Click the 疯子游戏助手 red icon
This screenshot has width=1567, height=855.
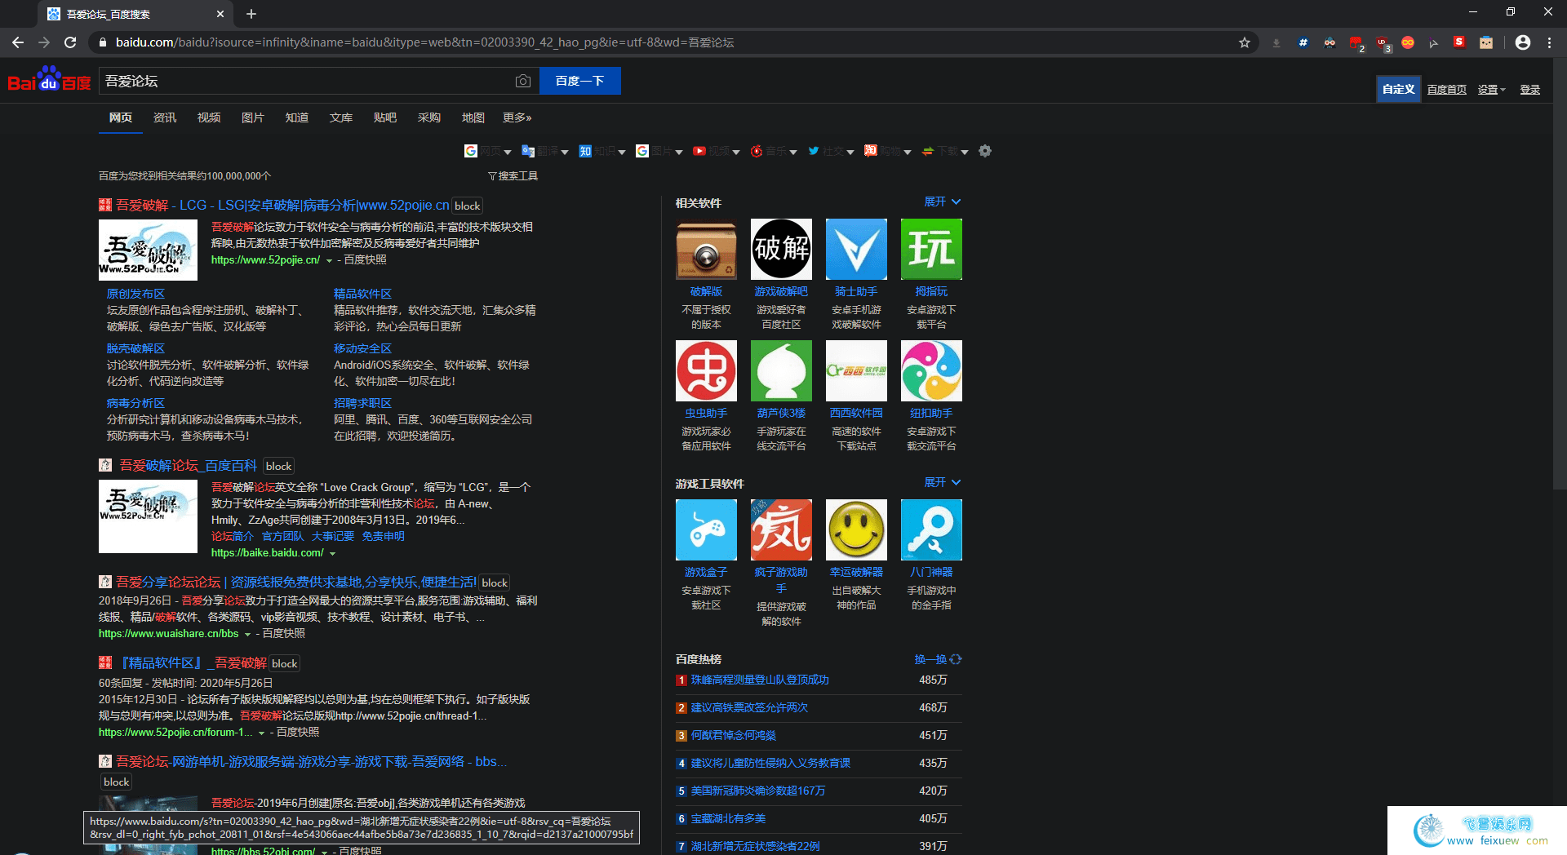781,529
